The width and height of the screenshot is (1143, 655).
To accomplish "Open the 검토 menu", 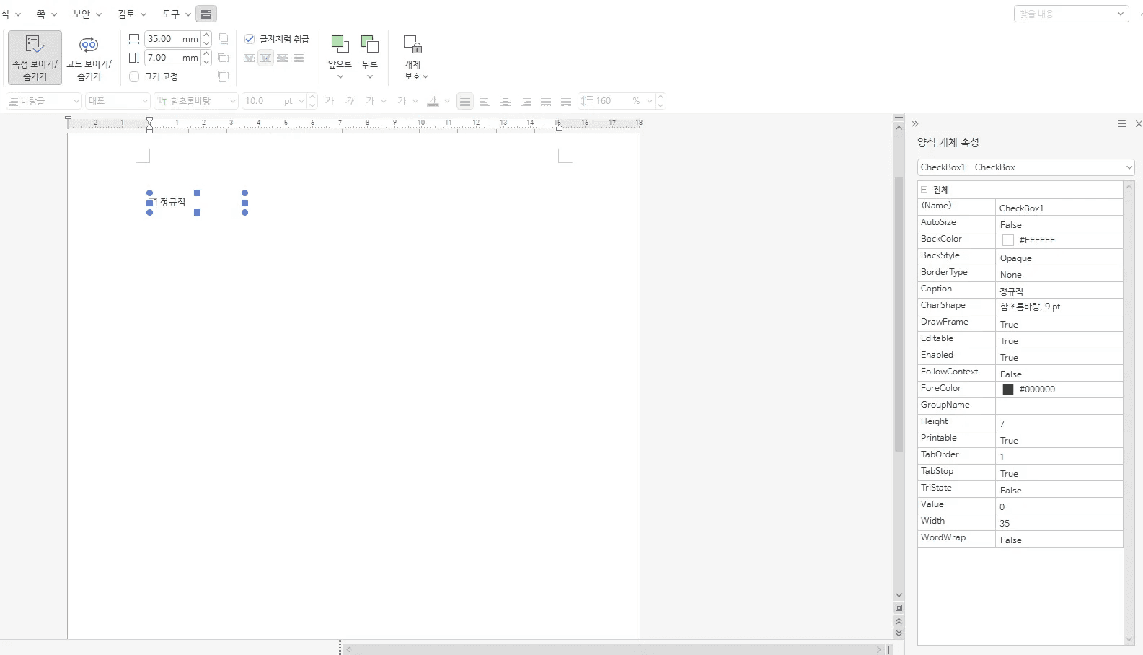I will [131, 14].
